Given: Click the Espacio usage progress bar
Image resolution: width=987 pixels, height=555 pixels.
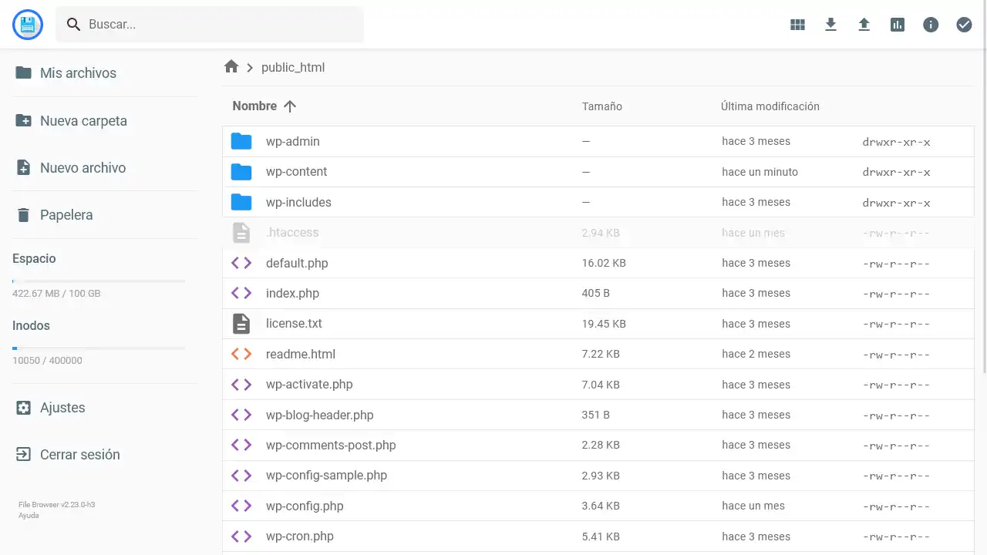Looking at the screenshot, I should [99, 281].
